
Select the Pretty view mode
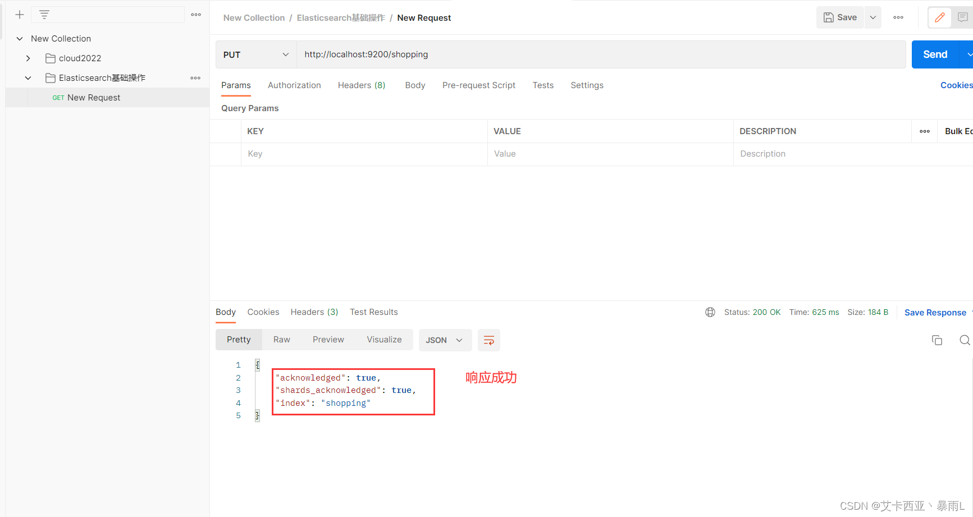[239, 340]
